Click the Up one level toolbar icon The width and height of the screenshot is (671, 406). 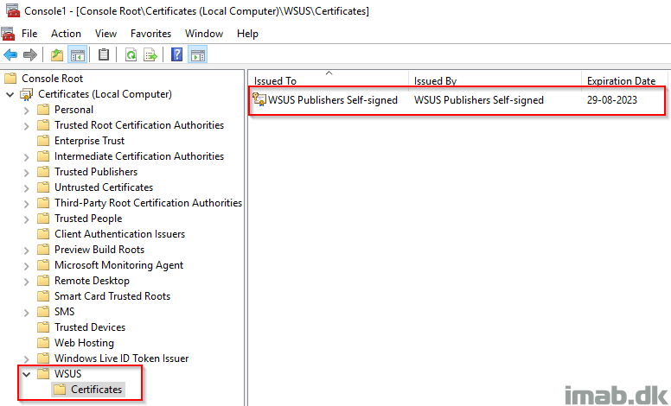tap(57, 54)
